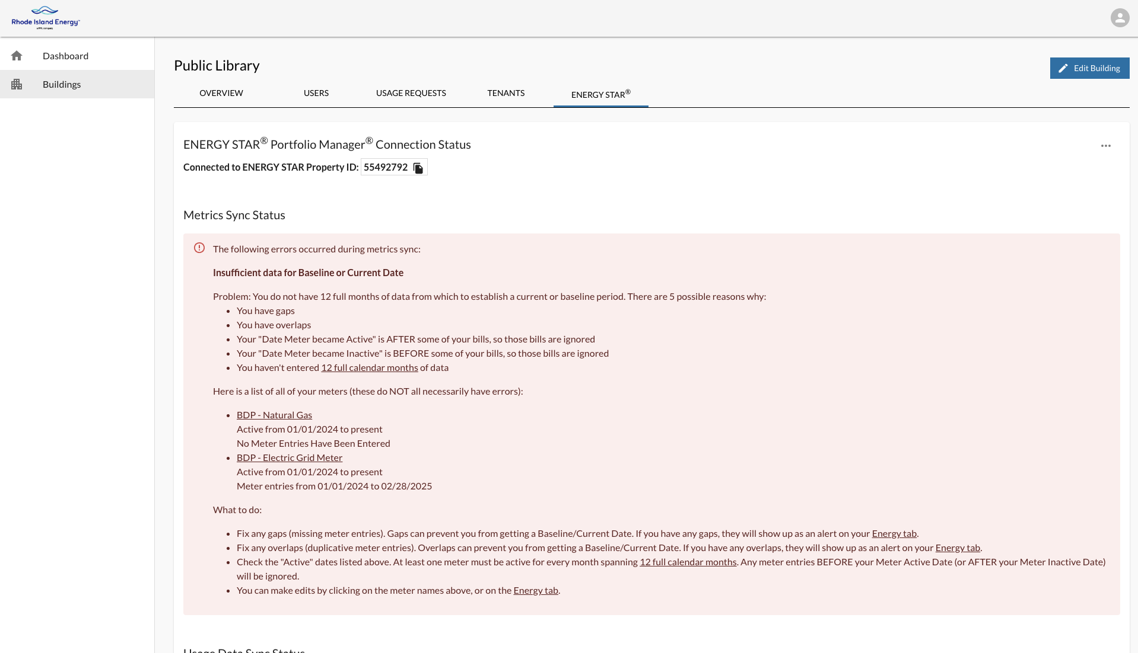Viewport: 1138px width, 653px height.
Task: Open Dashboard in the sidebar
Action: [77, 56]
